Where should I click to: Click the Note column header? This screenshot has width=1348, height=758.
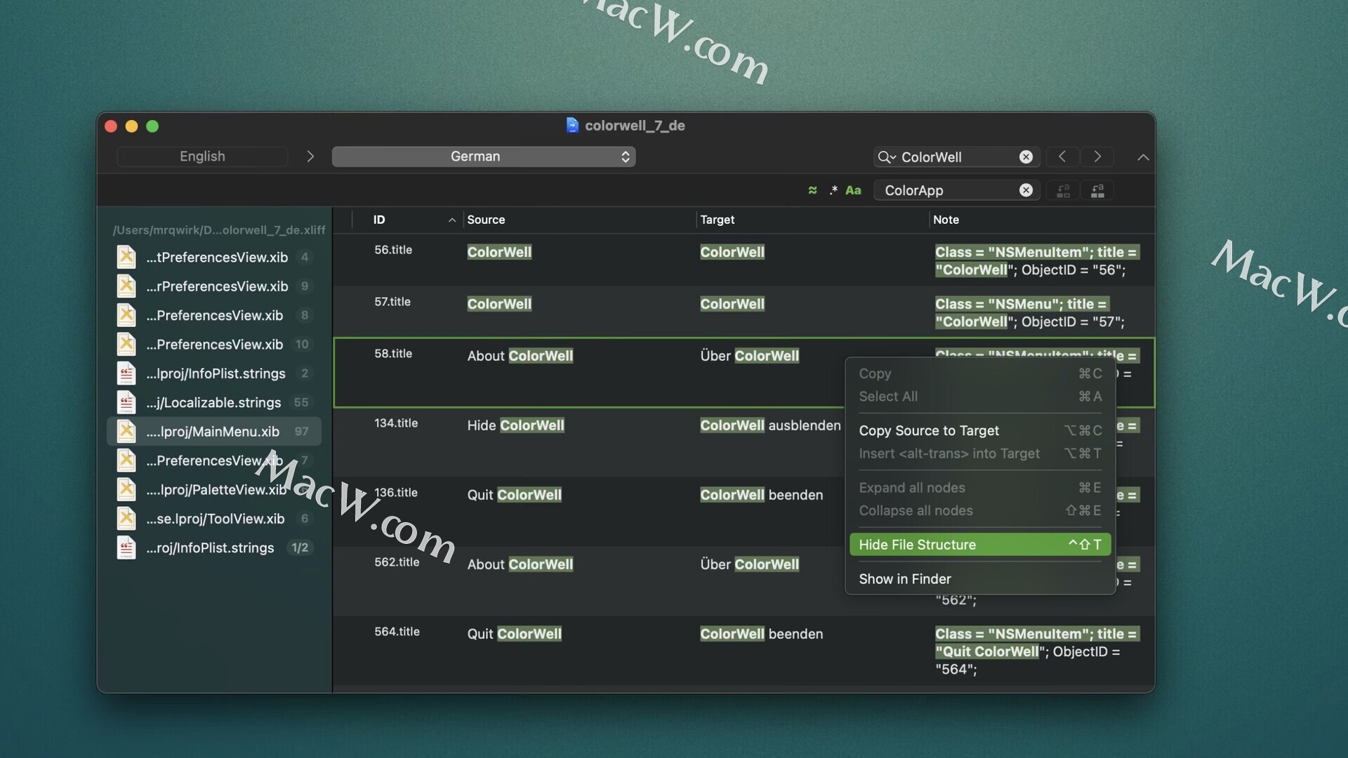click(x=946, y=220)
